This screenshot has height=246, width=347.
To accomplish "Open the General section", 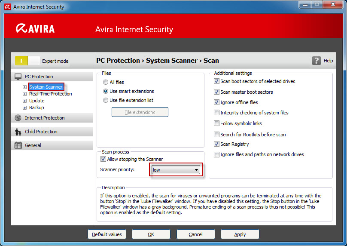I will click(x=52, y=145).
